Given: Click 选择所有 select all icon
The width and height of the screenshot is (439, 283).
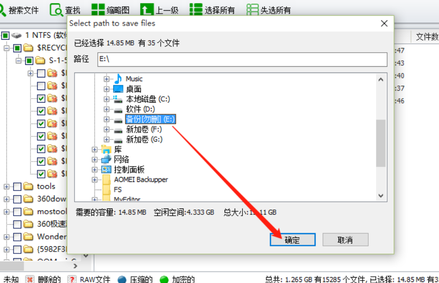Looking at the screenshot, I should 196,10.
